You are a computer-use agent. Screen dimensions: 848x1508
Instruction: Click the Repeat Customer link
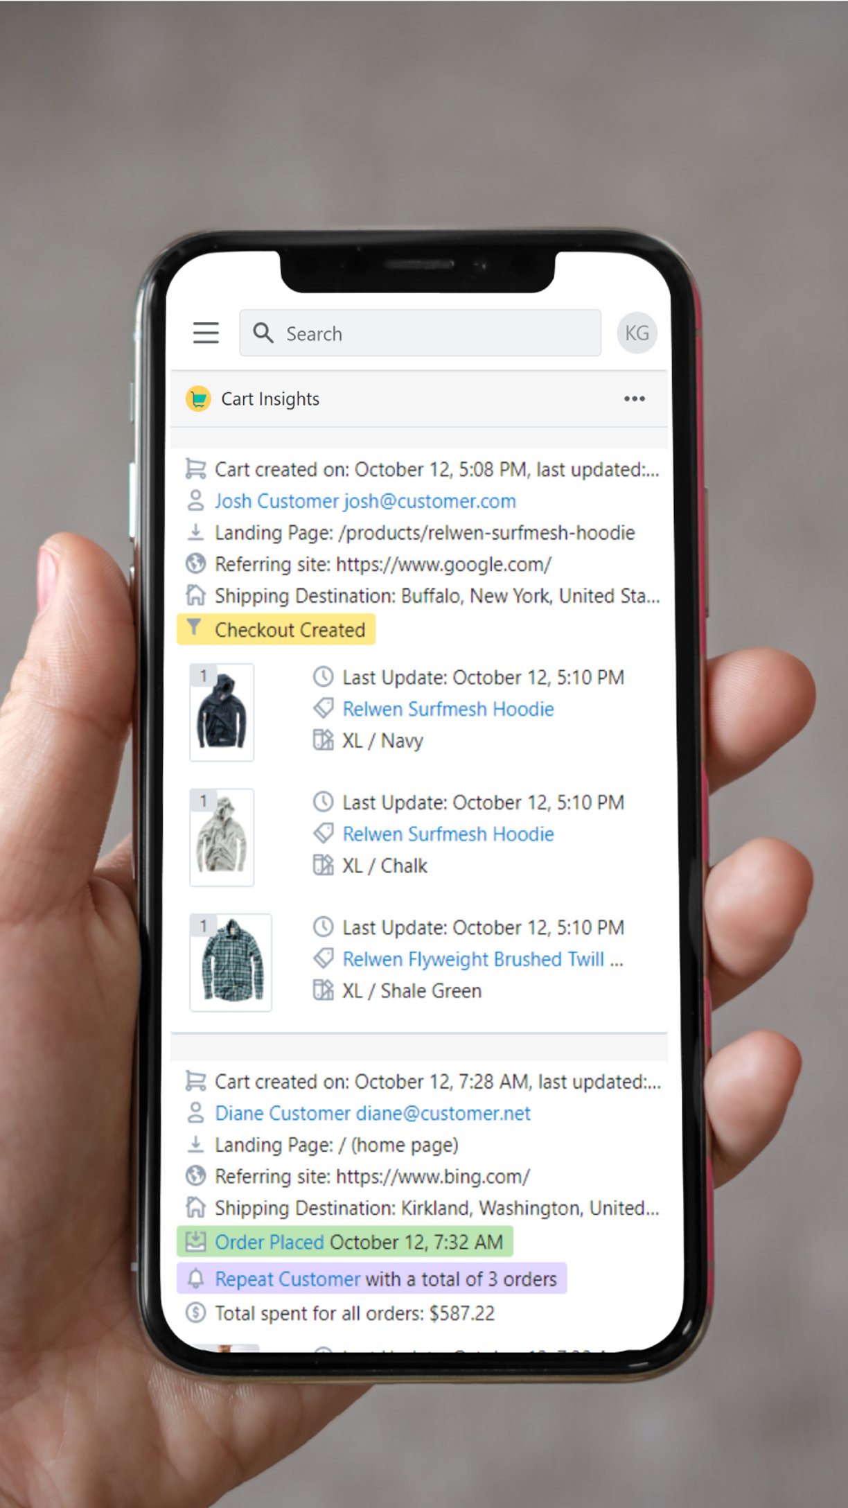coord(288,1279)
